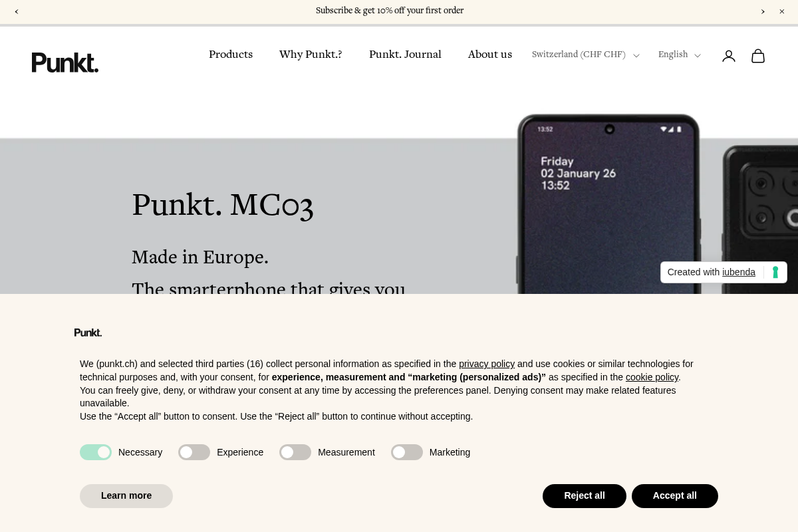Click the Punkt. logo in the cookie banner
Screen dimensions: 798x532
pos(88,332)
